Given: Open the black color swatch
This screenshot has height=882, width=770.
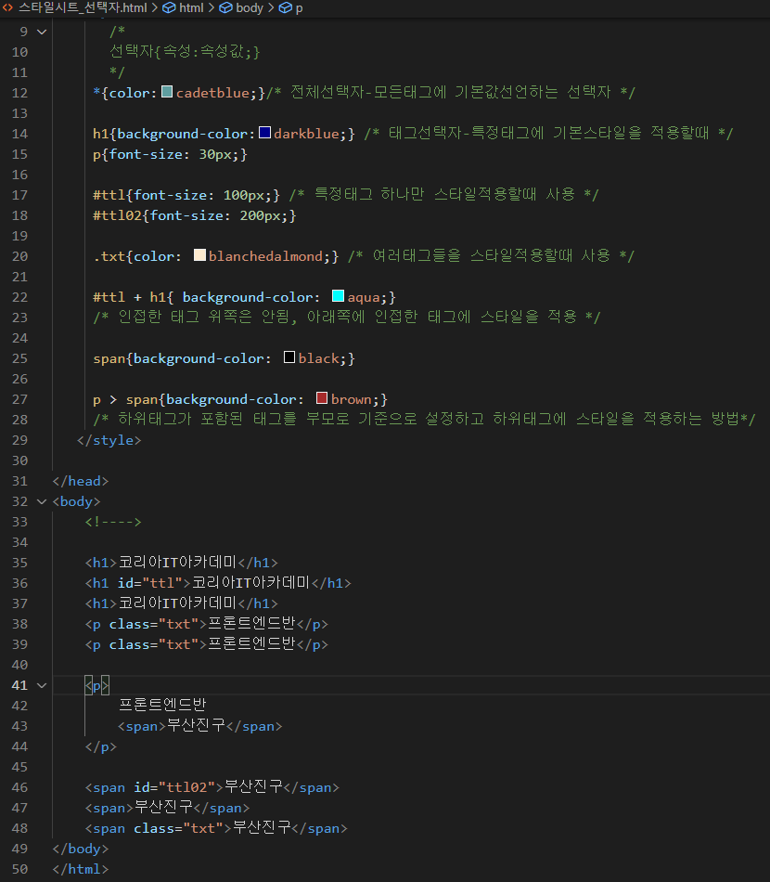Looking at the screenshot, I should click(x=289, y=357).
